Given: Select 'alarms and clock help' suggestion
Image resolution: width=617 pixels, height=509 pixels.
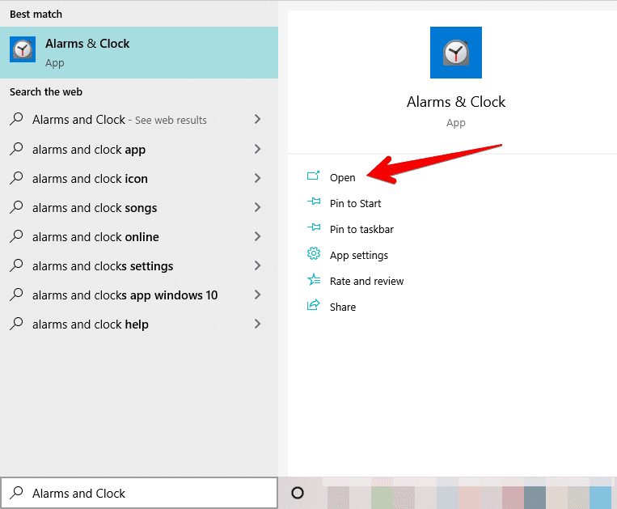Looking at the screenshot, I should click(139, 324).
